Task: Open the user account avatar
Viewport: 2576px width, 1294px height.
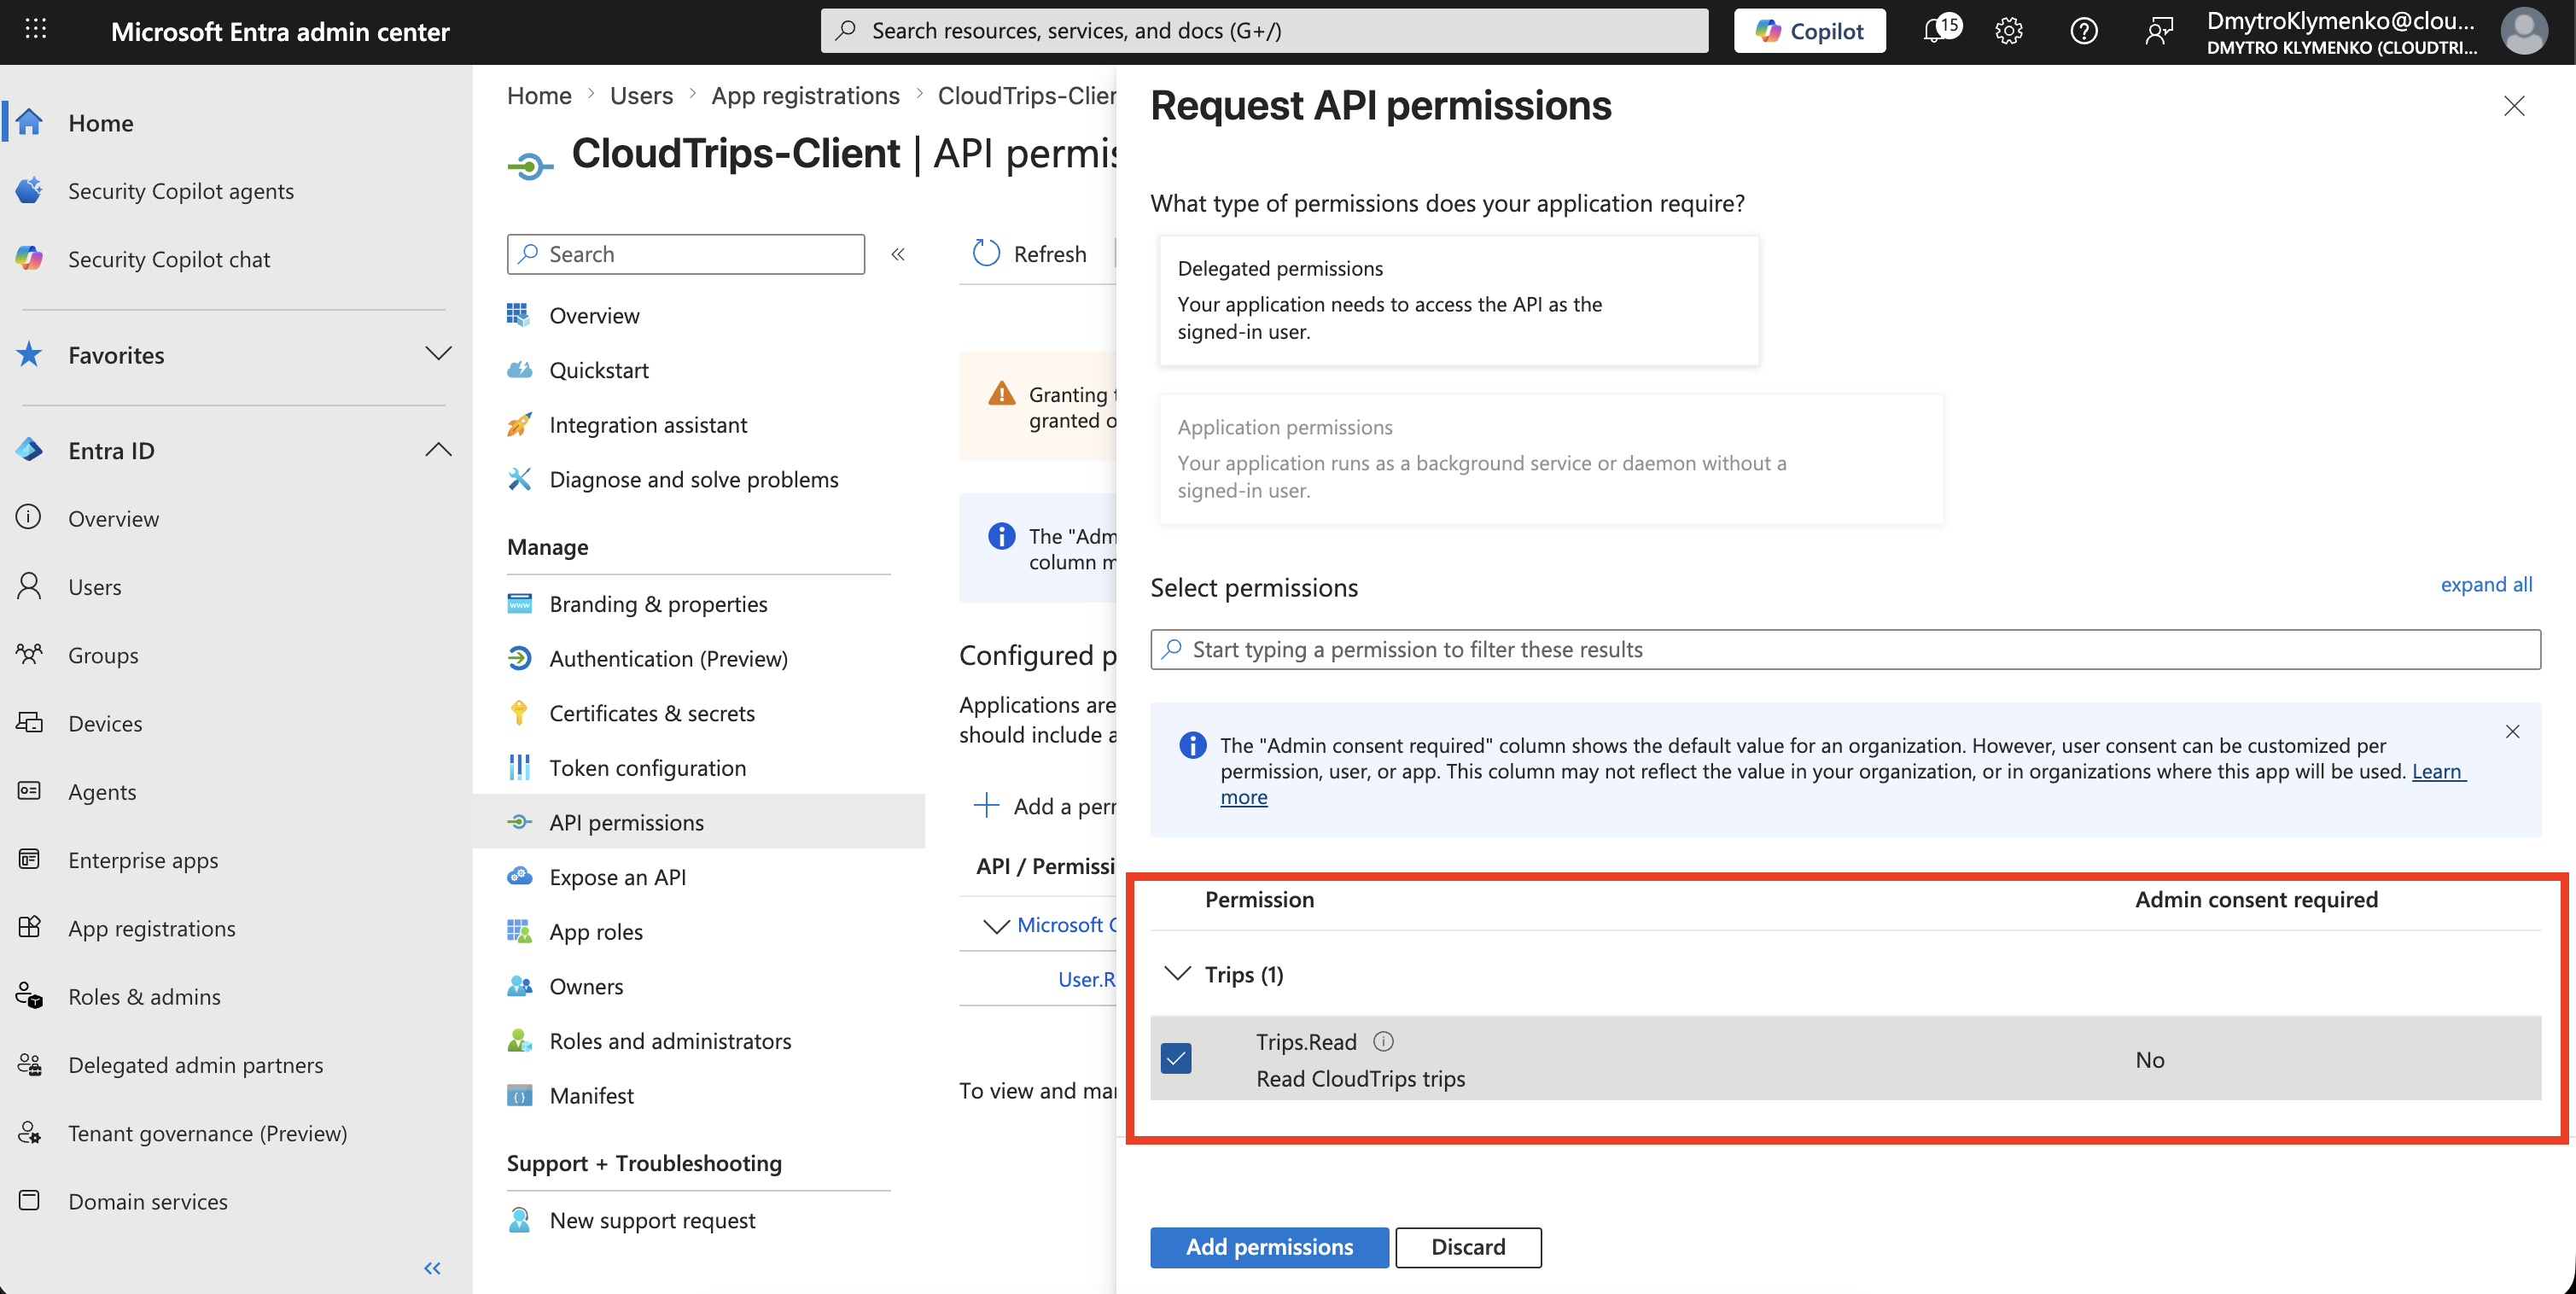Action: click(x=2524, y=31)
